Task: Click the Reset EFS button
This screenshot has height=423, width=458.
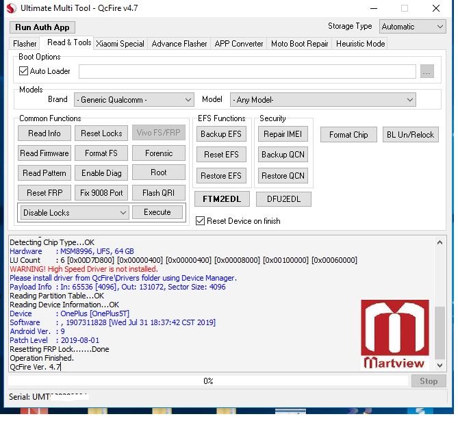Action: 221,154
